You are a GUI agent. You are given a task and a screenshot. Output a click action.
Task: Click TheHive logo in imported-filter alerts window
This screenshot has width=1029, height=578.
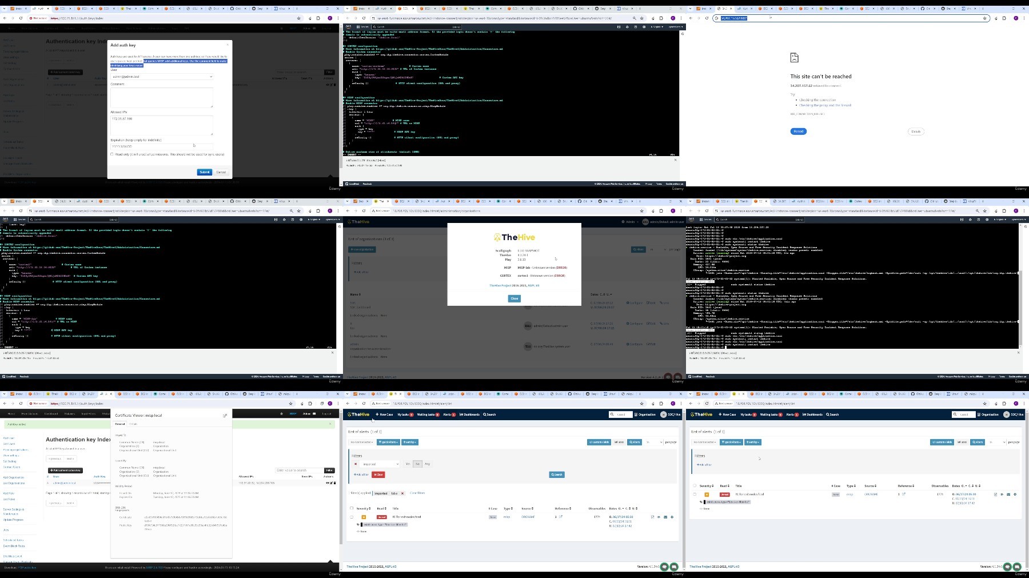coord(359,414)
